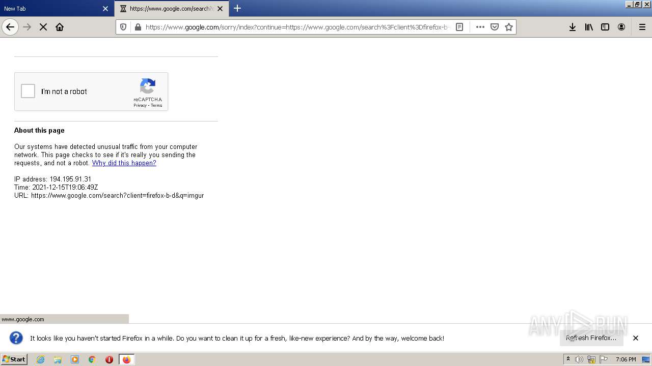Open the downloads panel
The image size is (652, 366).
573,27
